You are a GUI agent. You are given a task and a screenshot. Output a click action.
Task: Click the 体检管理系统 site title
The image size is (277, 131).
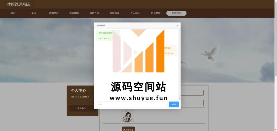click(x=18, y=4)
